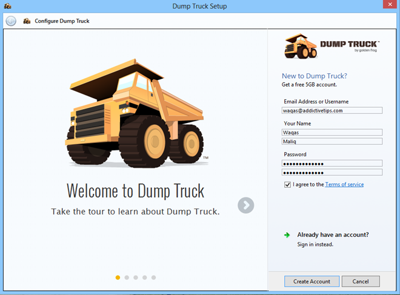
Task: Click the last name field containing Maliq
Action: tap(332, 141)
